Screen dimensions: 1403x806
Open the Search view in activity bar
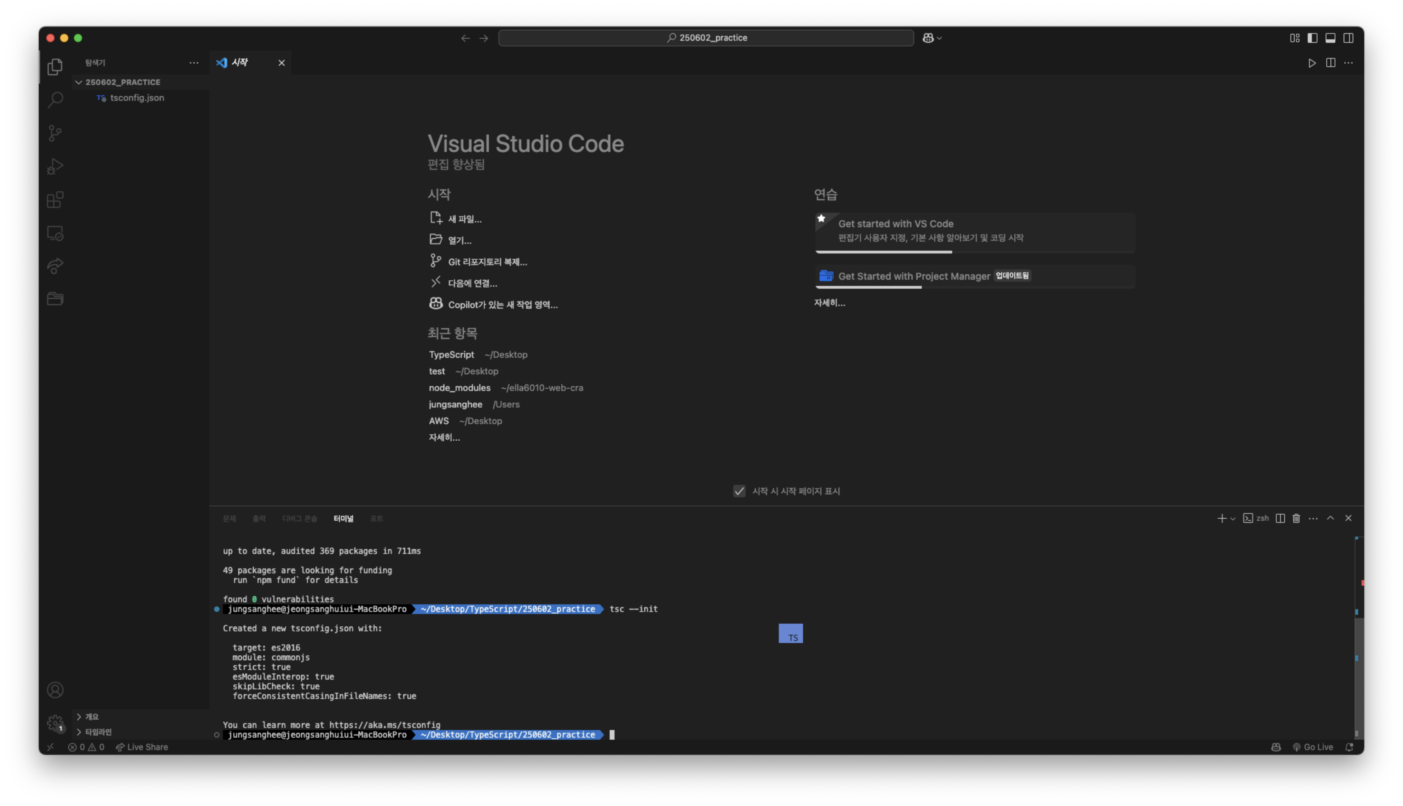55,100
